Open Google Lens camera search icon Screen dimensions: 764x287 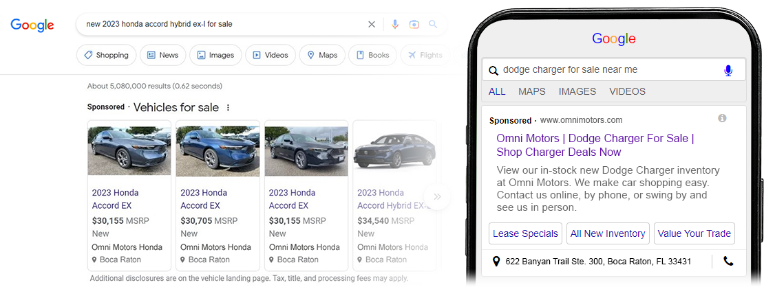tap(414, 24)
